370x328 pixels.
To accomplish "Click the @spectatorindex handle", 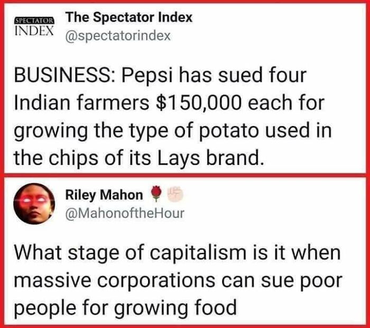I will (x=117, y=36).
